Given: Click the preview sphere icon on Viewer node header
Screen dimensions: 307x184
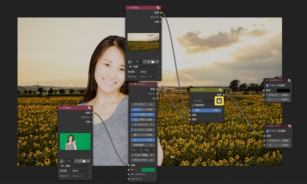Looking at the screenshot, I should point(290,126).
